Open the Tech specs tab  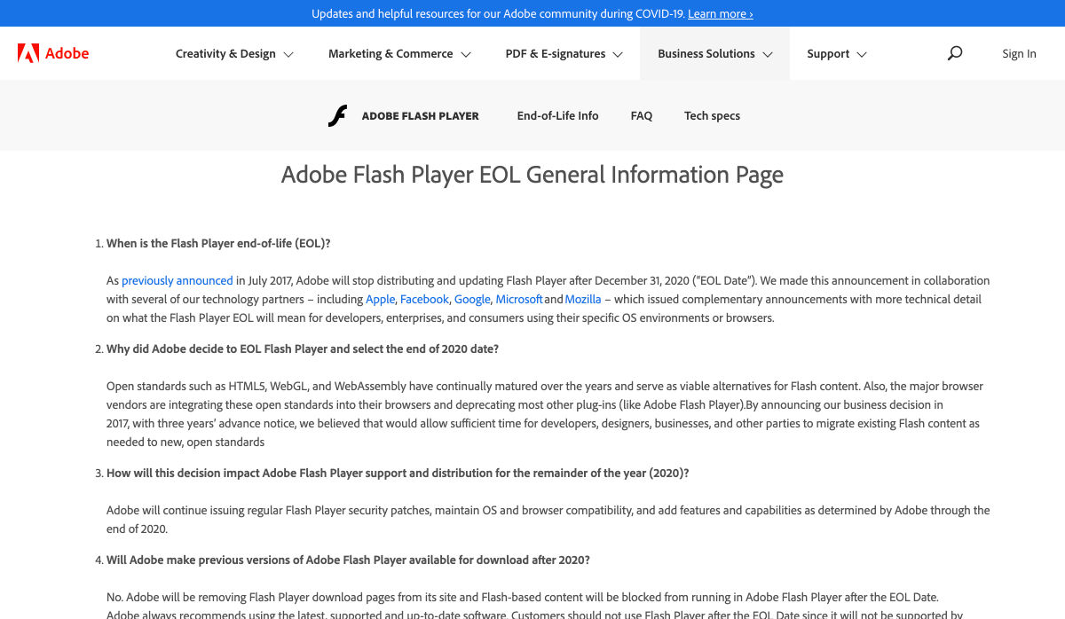click(x=712, y=115)
